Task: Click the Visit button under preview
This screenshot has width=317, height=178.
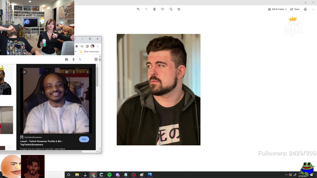Action: click(x=84, y=139)
